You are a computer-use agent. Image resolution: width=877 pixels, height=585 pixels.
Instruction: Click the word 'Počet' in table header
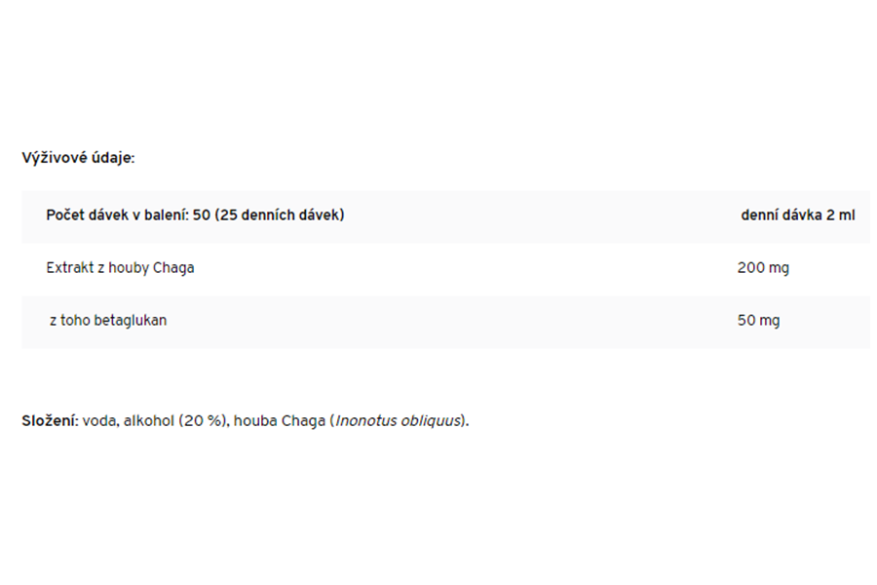[x=66, y=214]
